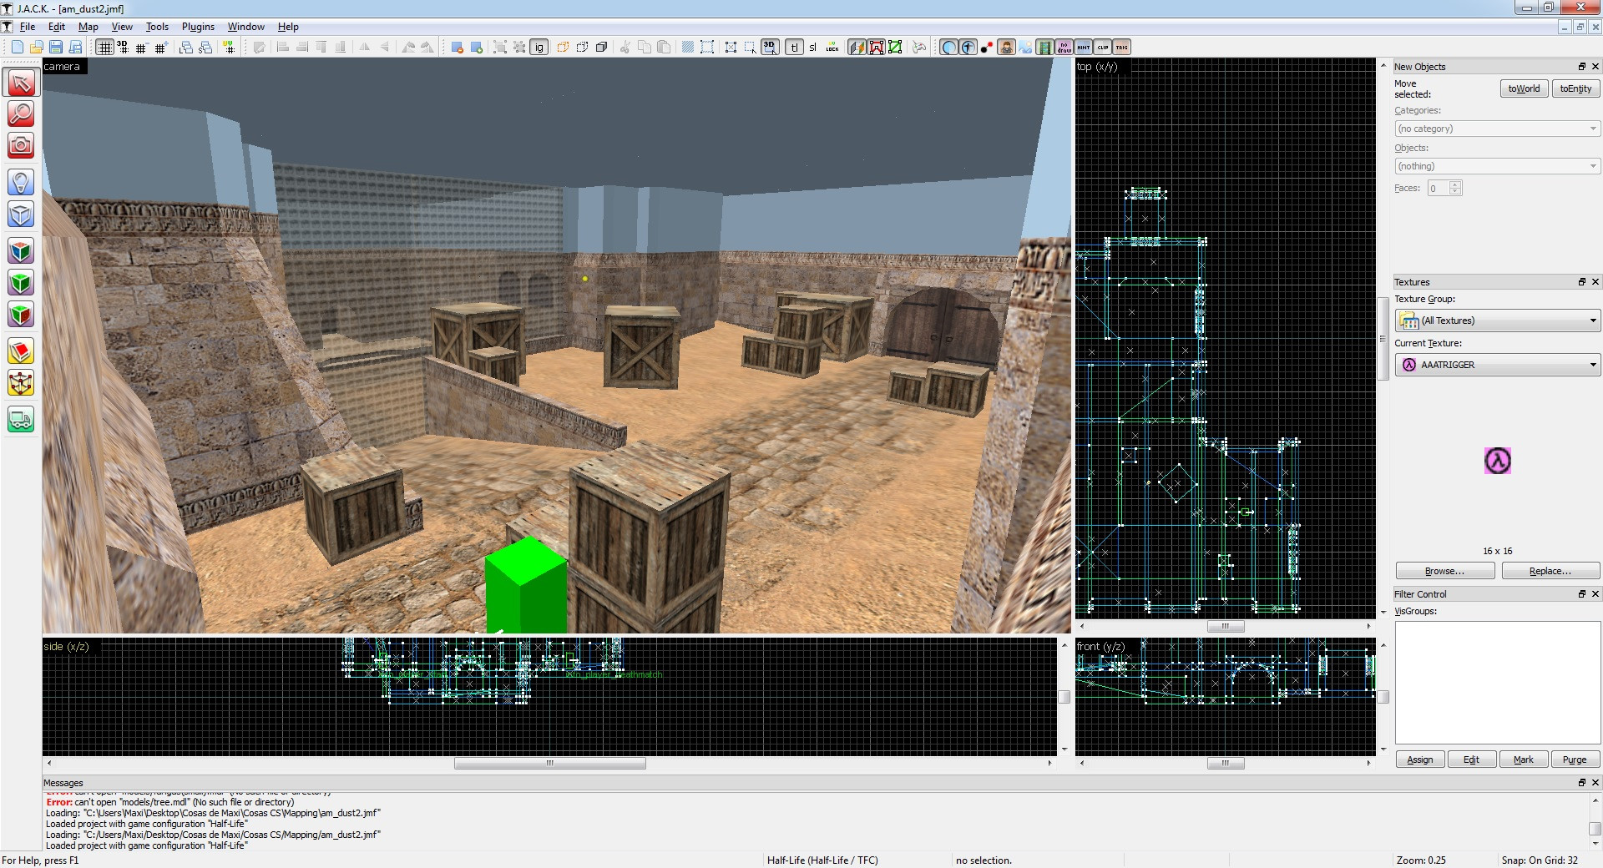Choose the Vertex Manipulation tool

21,382
